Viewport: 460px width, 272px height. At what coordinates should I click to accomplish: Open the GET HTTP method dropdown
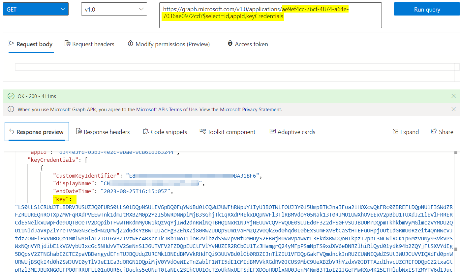(x=36, y=9)
